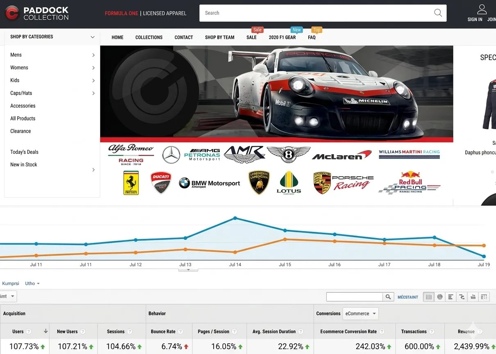This screenshot has height=354, width=496.
Task: Open the New in Stock link
Action: tap(24, 165)
